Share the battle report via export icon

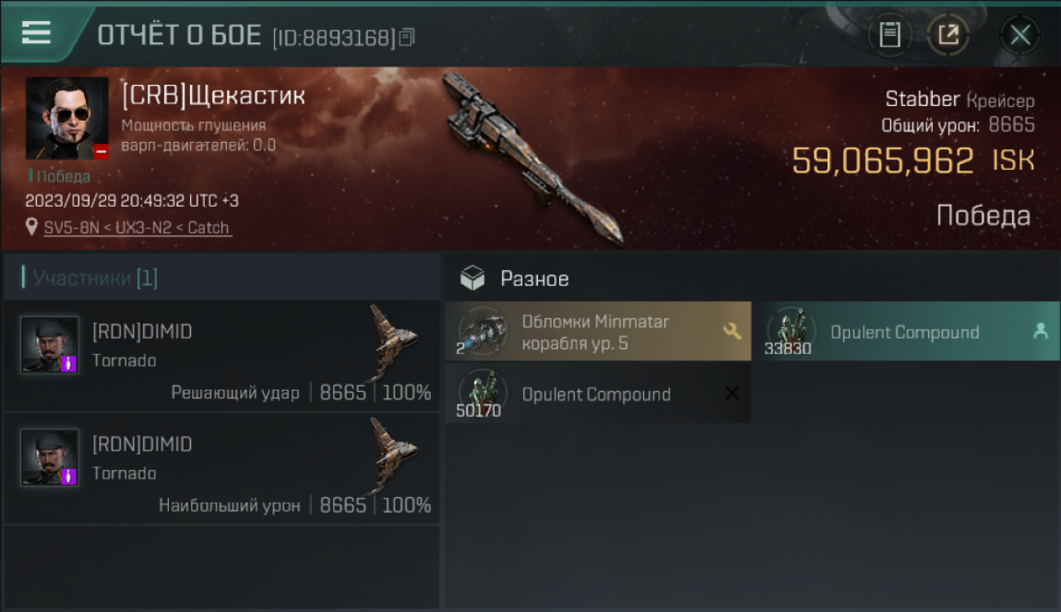click(x=948, y=35)
